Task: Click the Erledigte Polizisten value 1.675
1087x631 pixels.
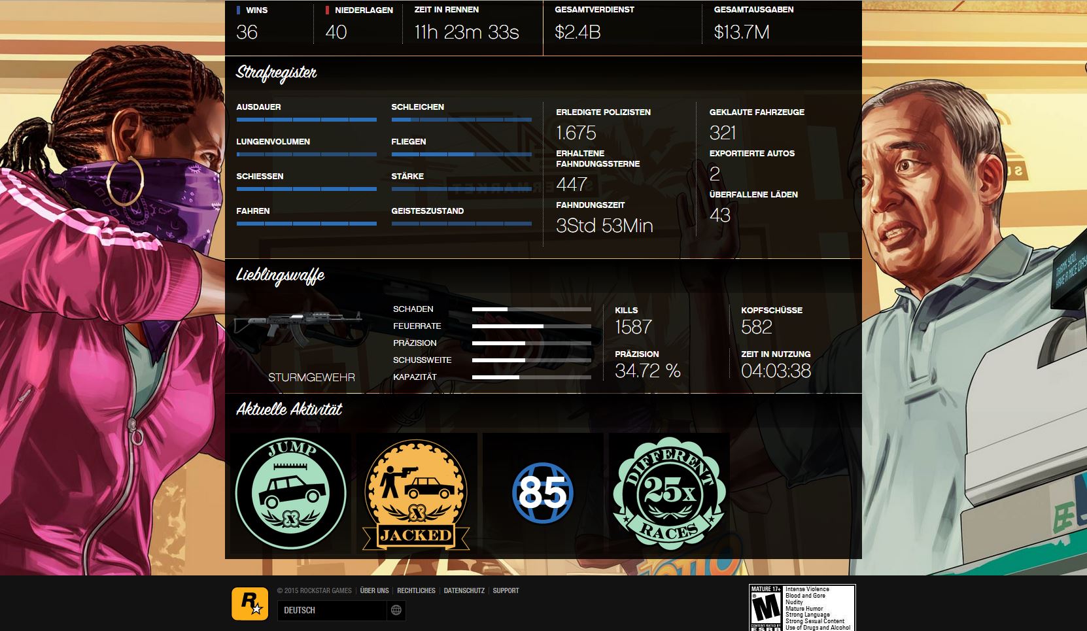Action: pos(576,133)
